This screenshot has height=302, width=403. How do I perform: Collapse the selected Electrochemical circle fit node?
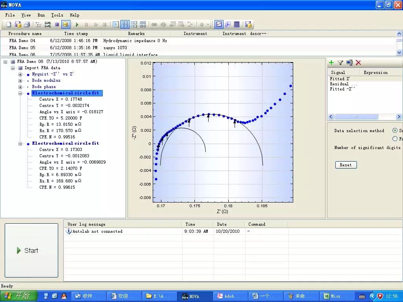point(20,93)
